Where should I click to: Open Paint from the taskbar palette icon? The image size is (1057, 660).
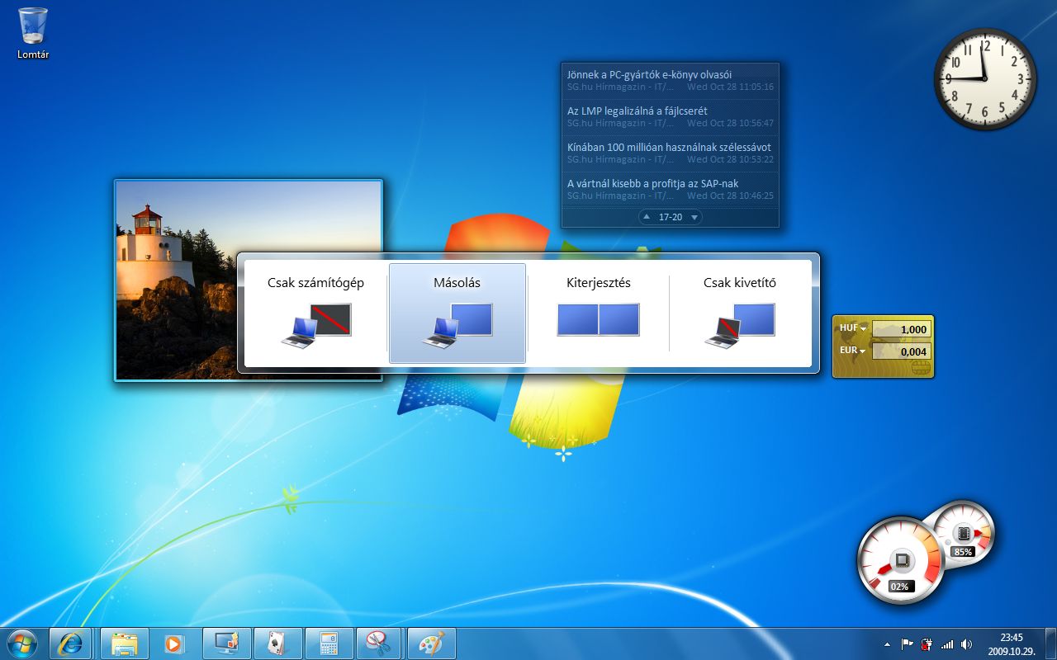pyautogui.click(x=431, y=643)
